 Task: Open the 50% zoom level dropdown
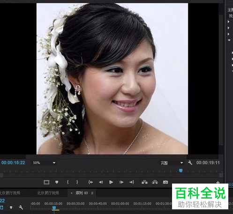44,163
